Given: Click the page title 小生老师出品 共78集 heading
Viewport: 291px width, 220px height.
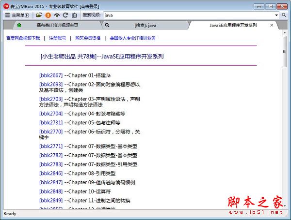Looking at the screenshot, I should [102, 57].
